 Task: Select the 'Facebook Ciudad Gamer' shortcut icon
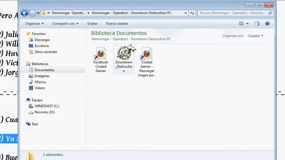click(101, 53)
